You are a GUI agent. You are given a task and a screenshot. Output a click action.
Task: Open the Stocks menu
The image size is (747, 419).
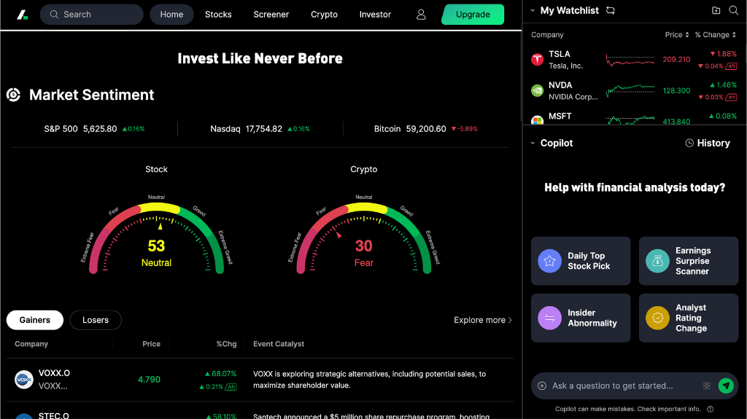point(218,15)
